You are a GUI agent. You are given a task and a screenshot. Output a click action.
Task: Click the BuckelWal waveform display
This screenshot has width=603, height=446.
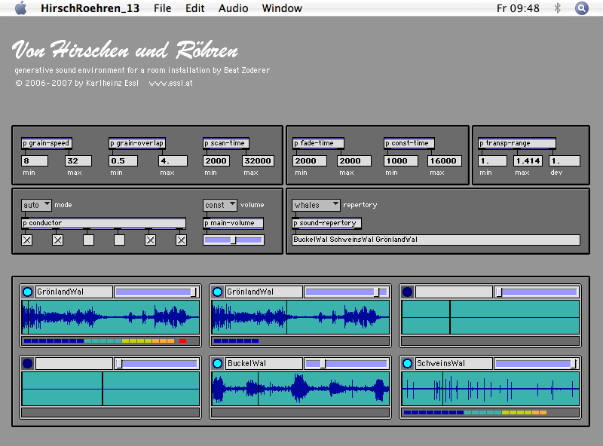pyautogui.click(x=301, y=389)
